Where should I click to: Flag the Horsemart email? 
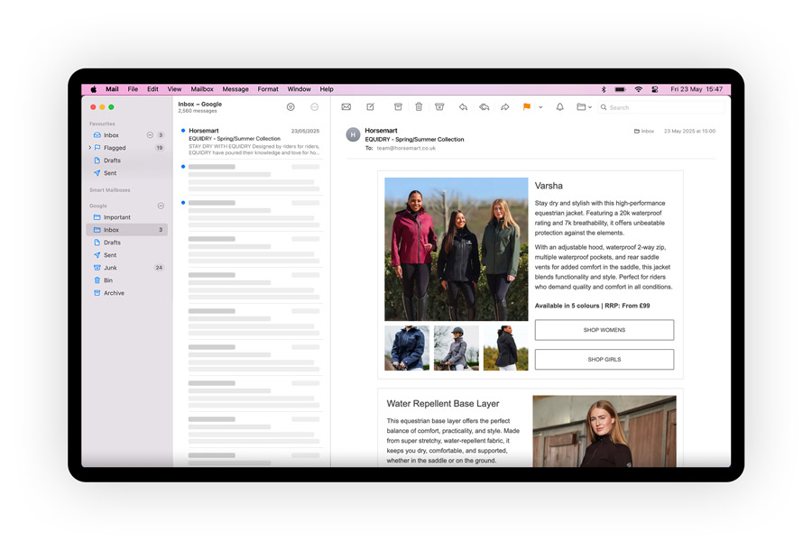[x=526, y=106]
